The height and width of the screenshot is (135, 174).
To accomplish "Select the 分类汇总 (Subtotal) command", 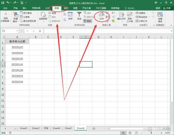I will click(141, 21).
